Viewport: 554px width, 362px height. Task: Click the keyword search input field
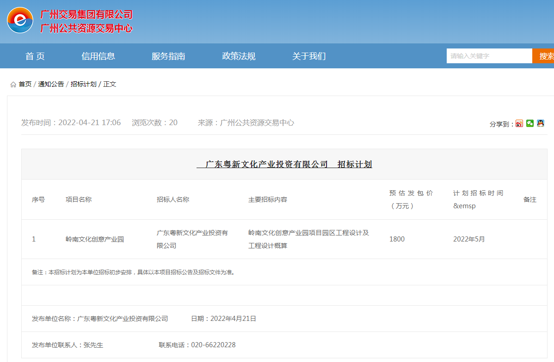pos(489,56)
